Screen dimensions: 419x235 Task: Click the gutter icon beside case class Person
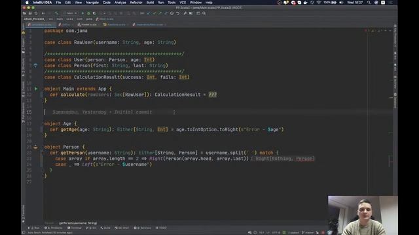click(35, 65)
